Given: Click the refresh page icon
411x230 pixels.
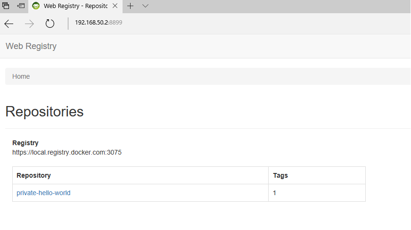Looking at the screenshot, I should 50,24.
